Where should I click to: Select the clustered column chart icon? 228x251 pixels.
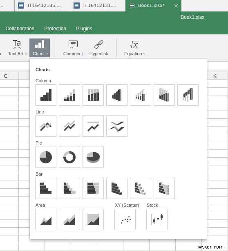(x=46, y=95)
